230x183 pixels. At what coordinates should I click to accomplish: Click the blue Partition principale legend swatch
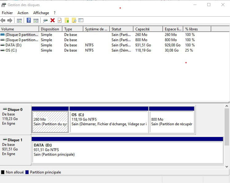[x=27, y=172]
